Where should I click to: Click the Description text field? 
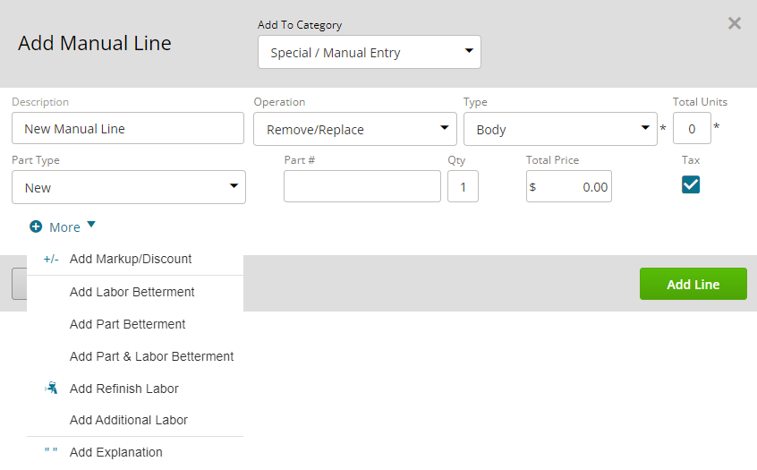click(x=128, y=128)
